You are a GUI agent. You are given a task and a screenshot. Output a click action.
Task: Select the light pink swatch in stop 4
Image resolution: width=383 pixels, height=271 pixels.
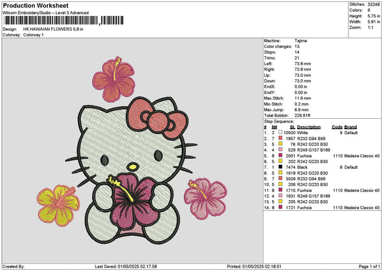click(280, 150)
